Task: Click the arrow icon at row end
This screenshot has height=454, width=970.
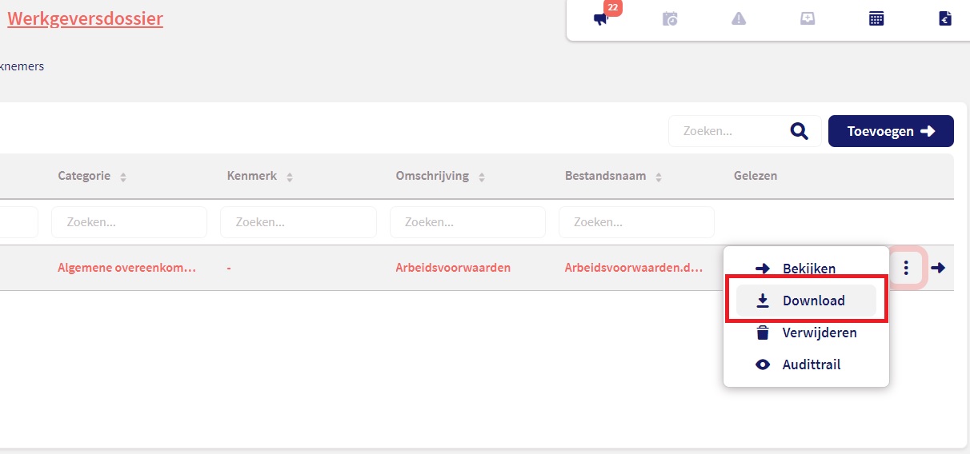Action: pos(938,268)
